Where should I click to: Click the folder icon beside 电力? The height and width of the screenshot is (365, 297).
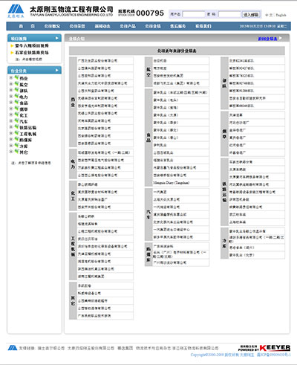click(16, 97)
